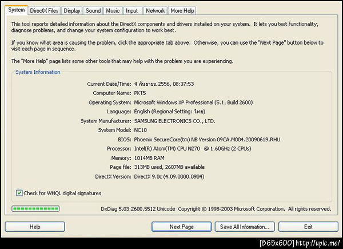Viewport: 343px width, 249px height.
Task: Select the Network tab
Action: coord(155,10)
